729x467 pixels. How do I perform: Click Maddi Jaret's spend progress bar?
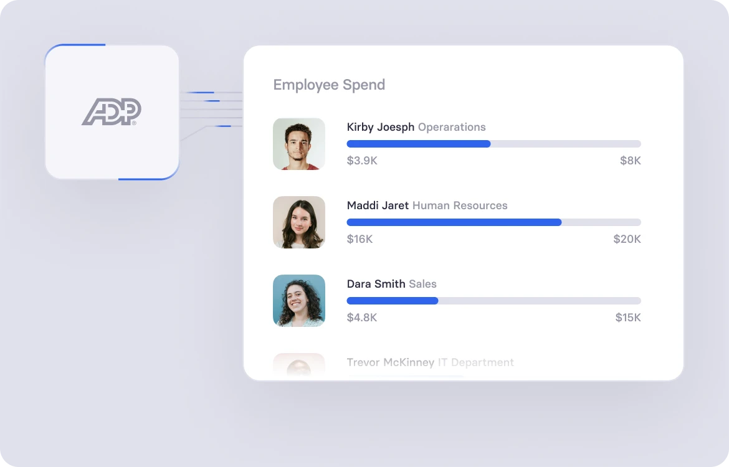coord(493,222)
